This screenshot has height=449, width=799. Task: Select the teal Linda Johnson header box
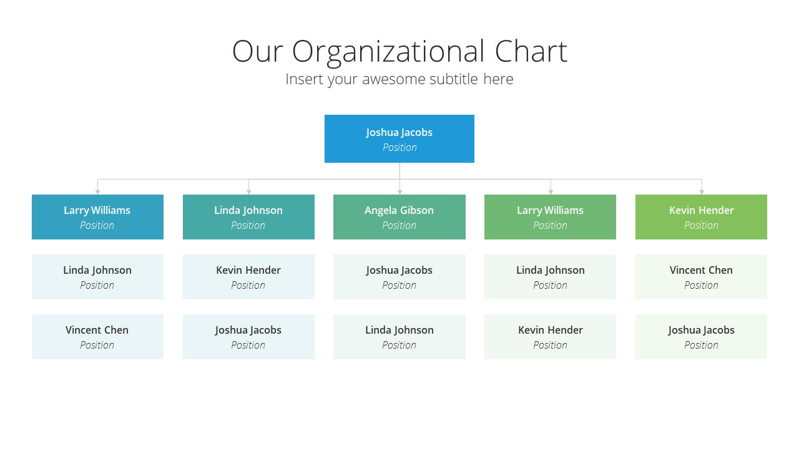pos(248,217)
